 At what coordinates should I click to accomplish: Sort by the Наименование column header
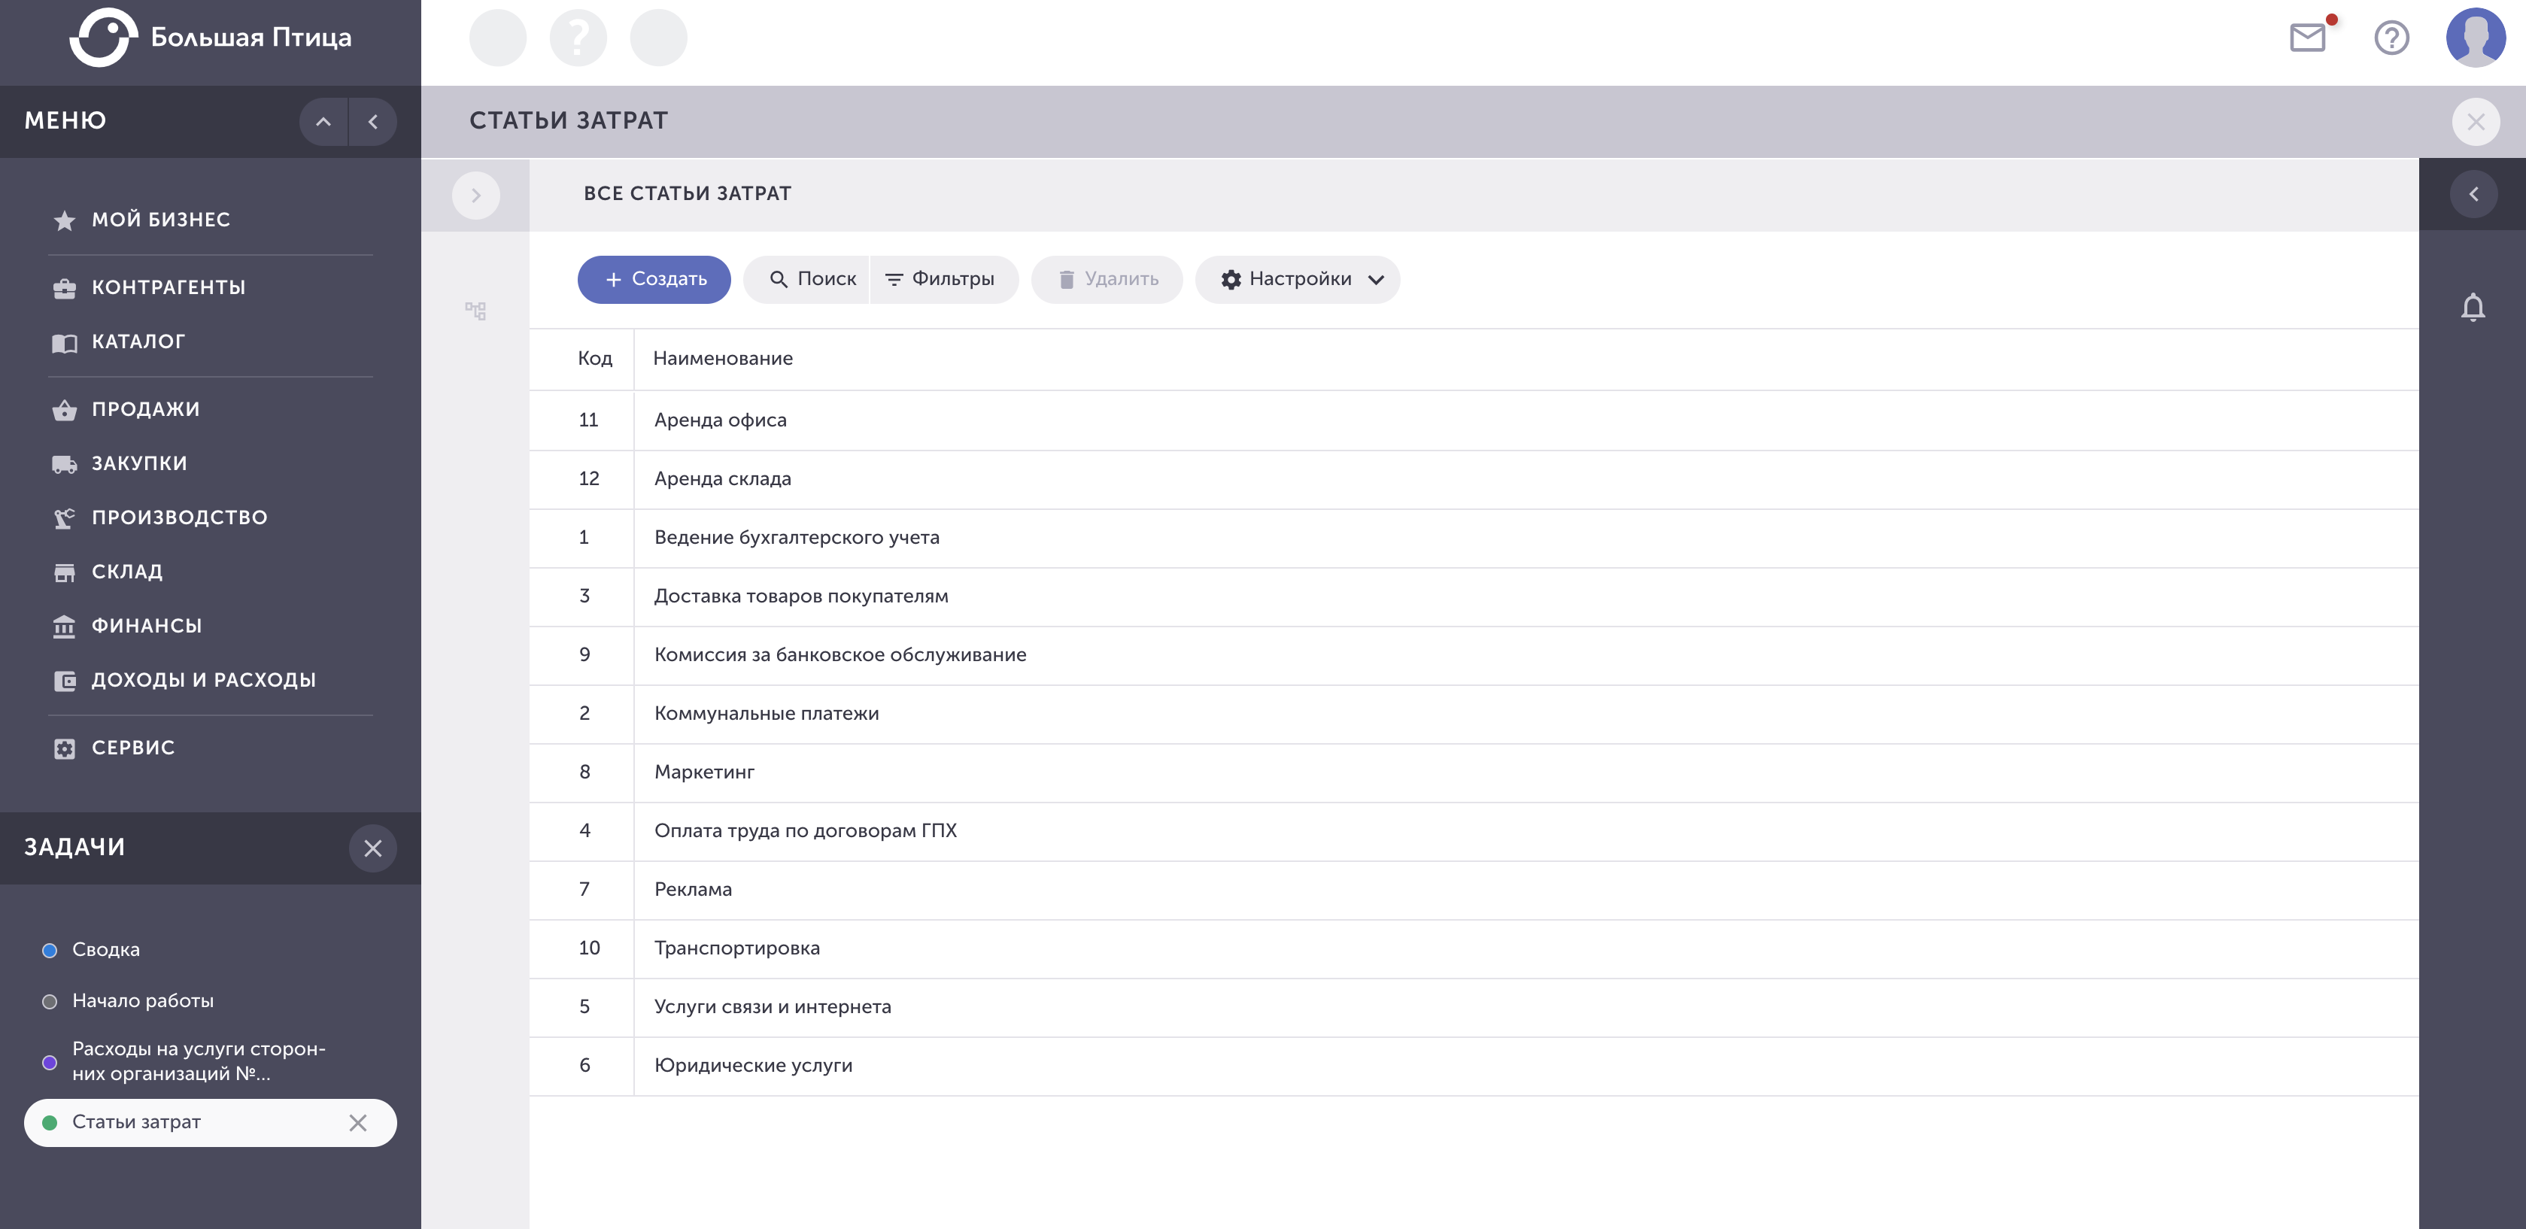click(x=723, y=359)
